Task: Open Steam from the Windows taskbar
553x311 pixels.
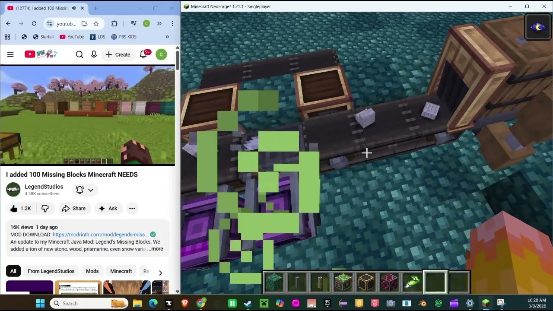Action: 248,303
